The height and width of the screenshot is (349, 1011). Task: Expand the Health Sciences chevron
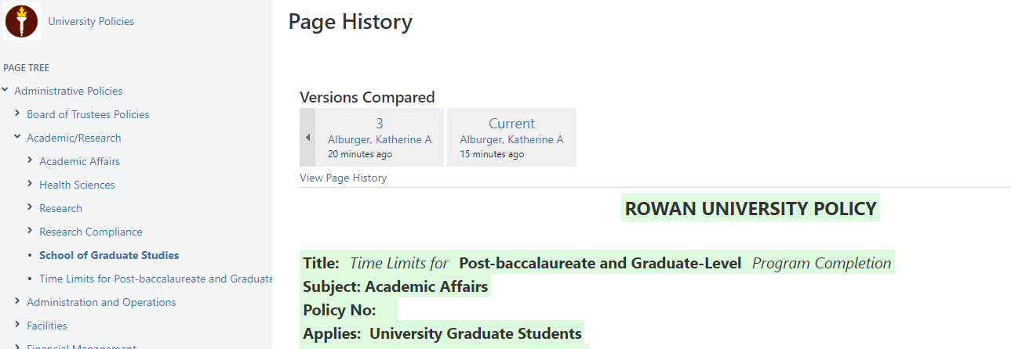[31, 184]
